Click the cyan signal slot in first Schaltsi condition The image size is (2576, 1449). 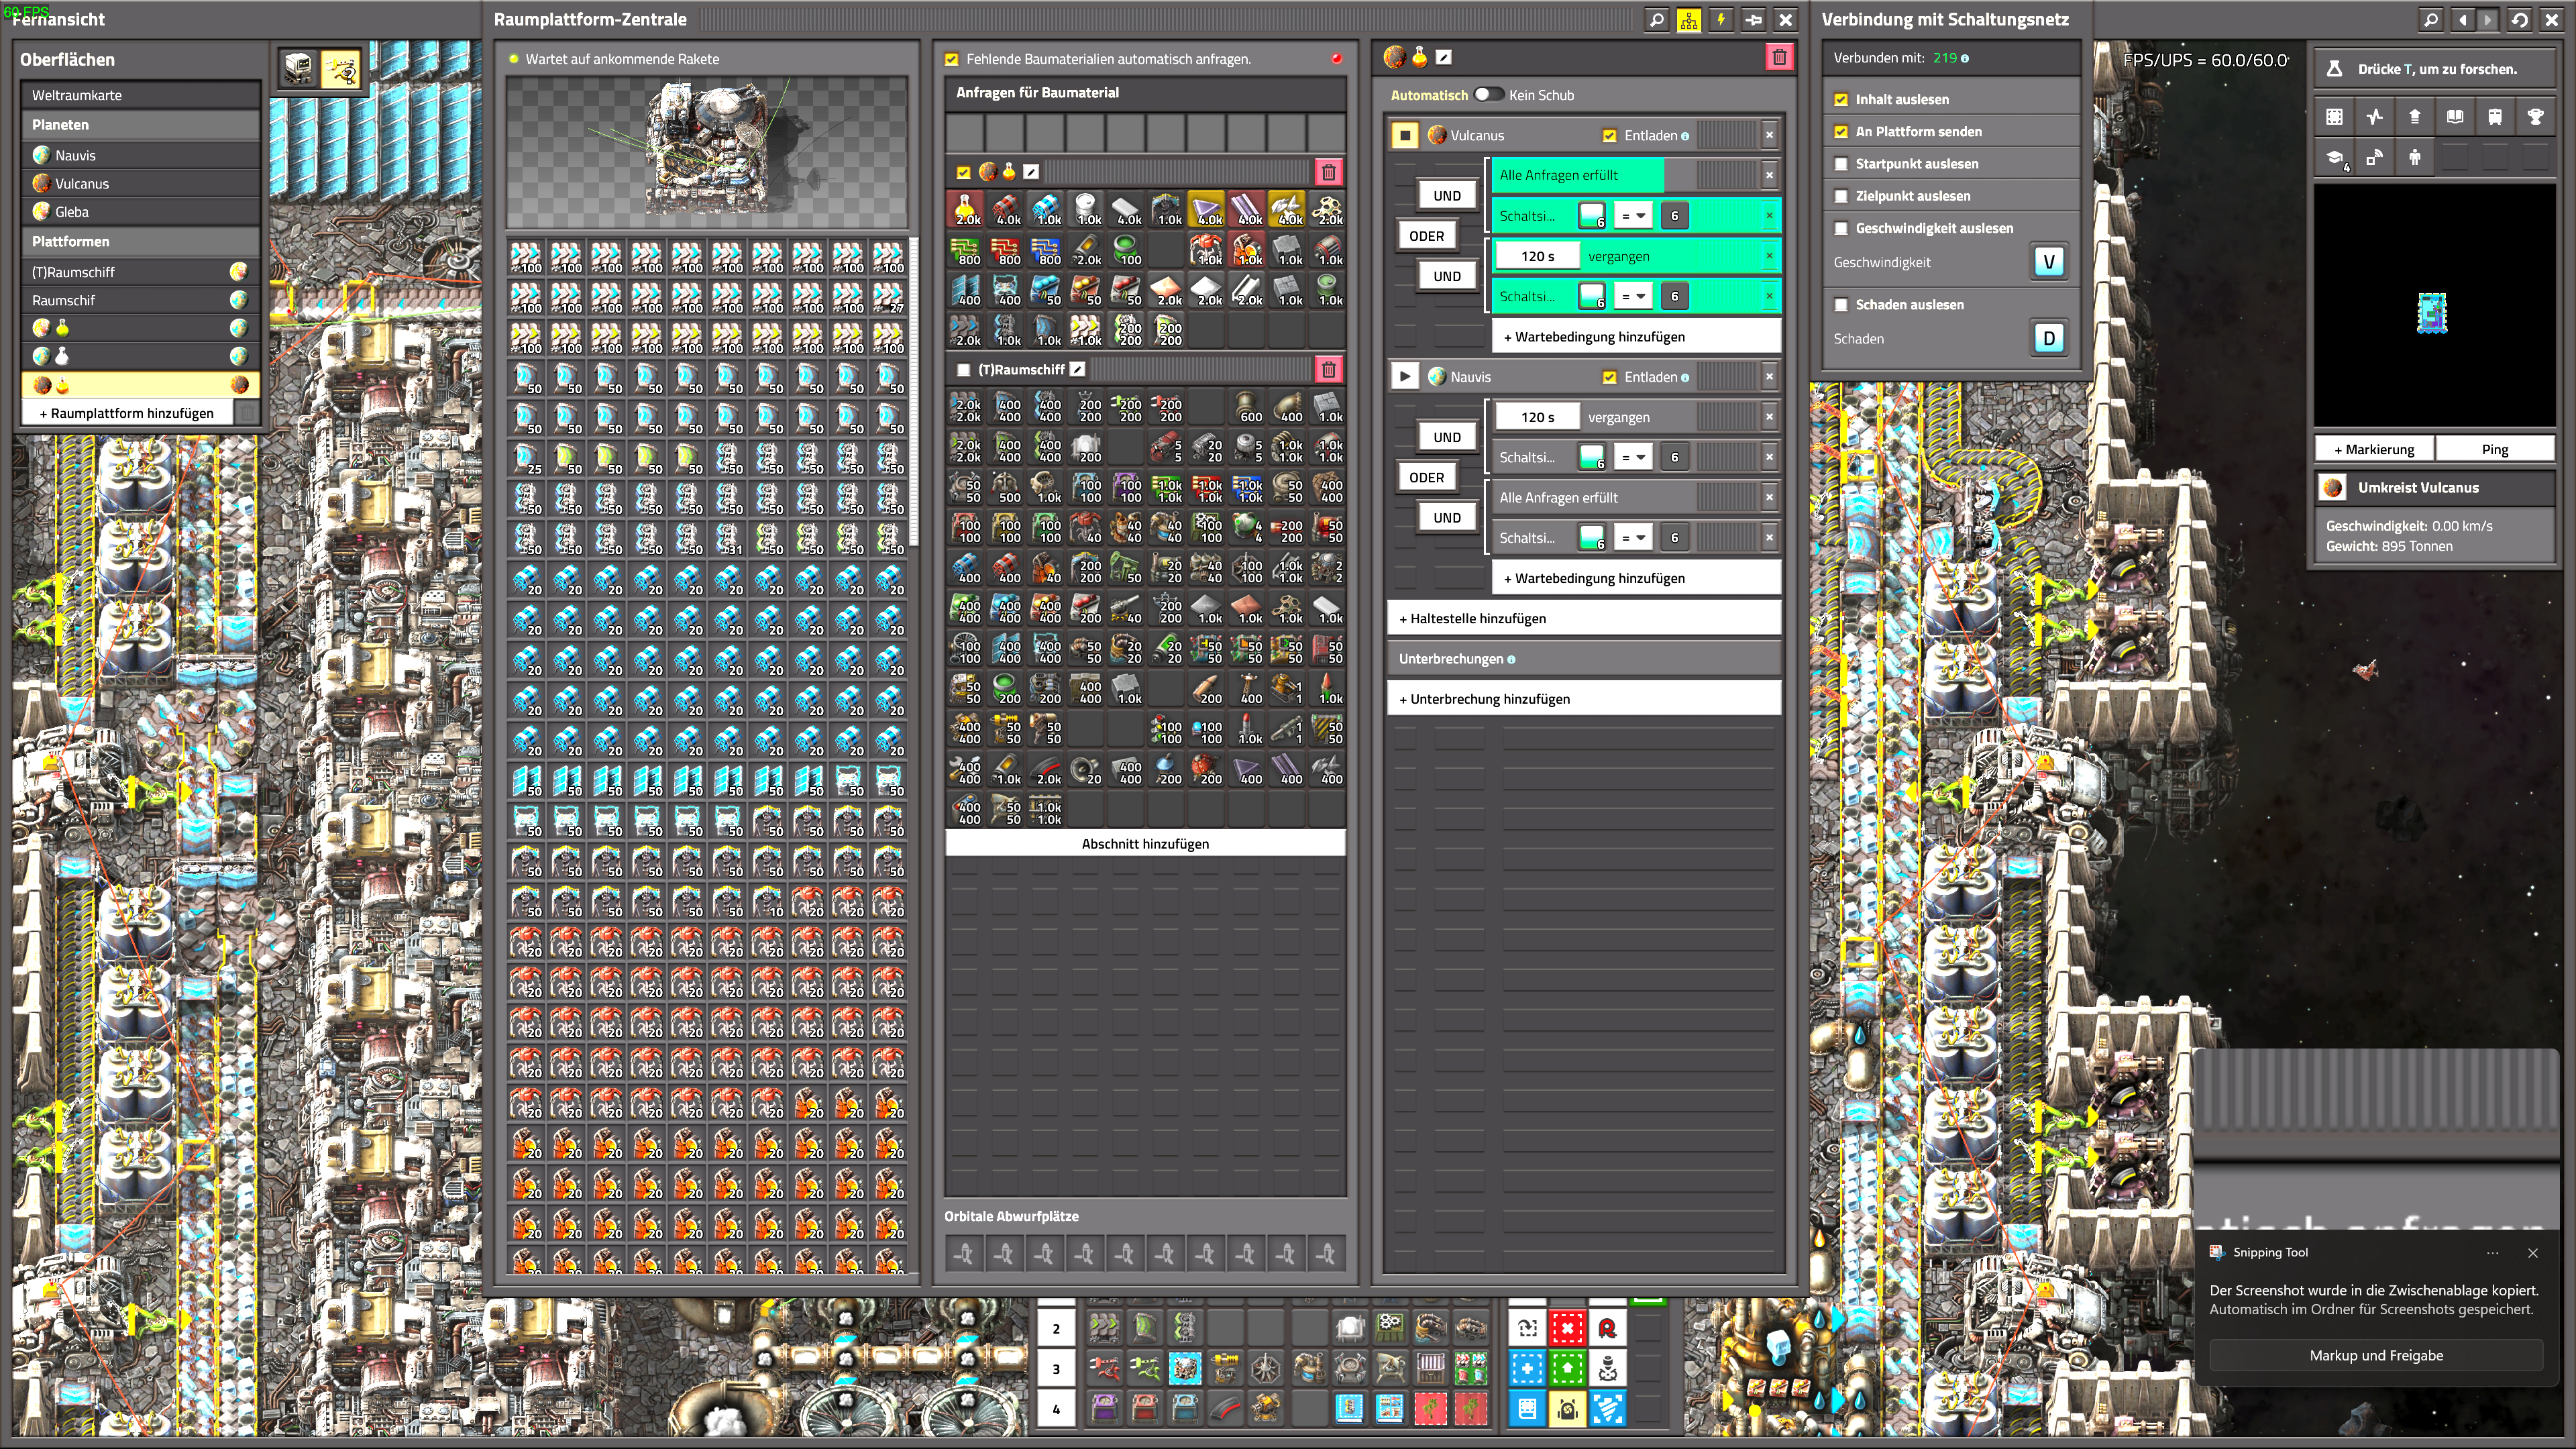click(1592, 215)
